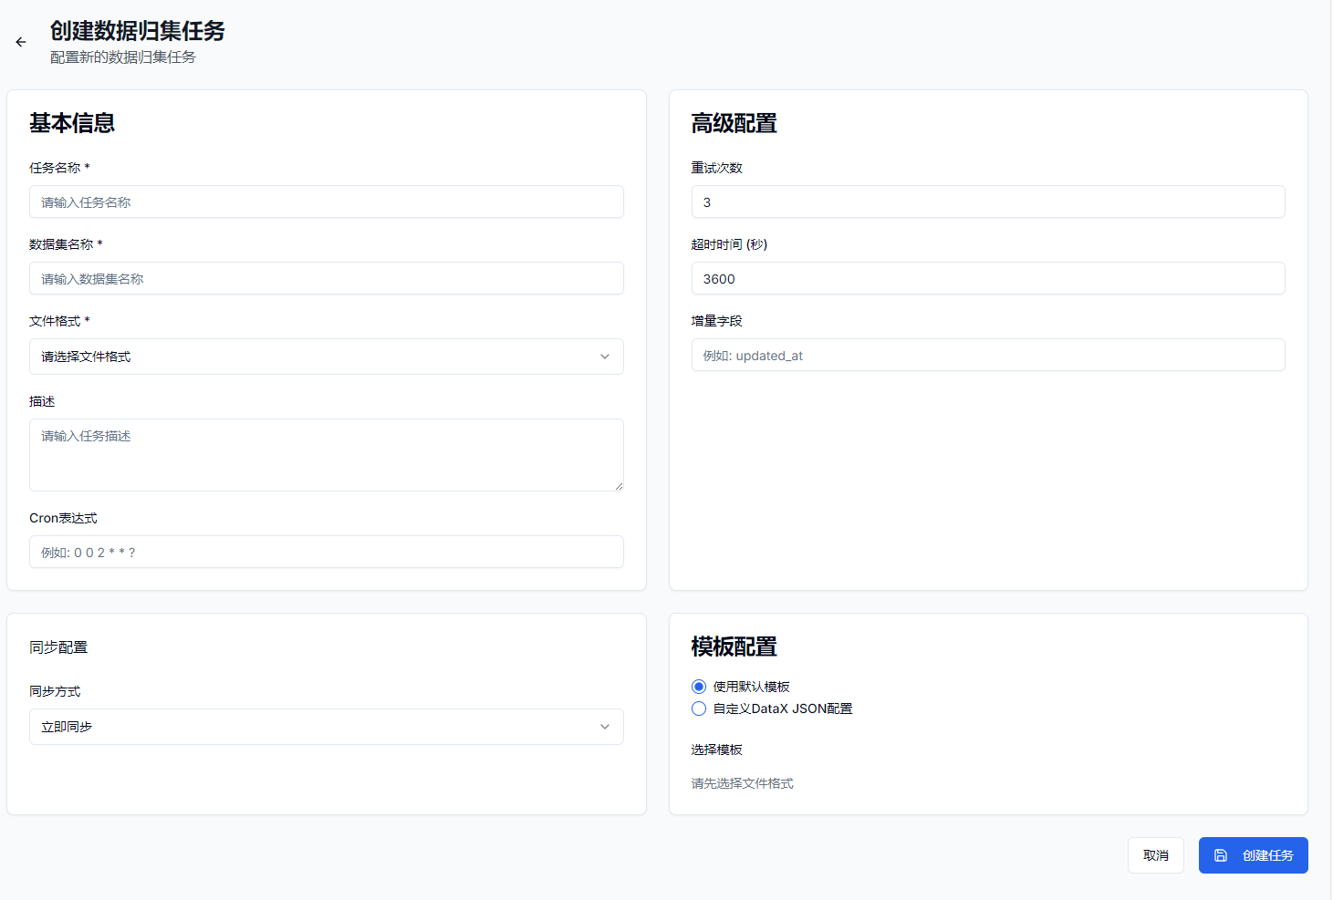Viewport: 1333px width, 900px height.
Task: Click the 同步方式 dropdown chevron icon
Action: (604, 727)
